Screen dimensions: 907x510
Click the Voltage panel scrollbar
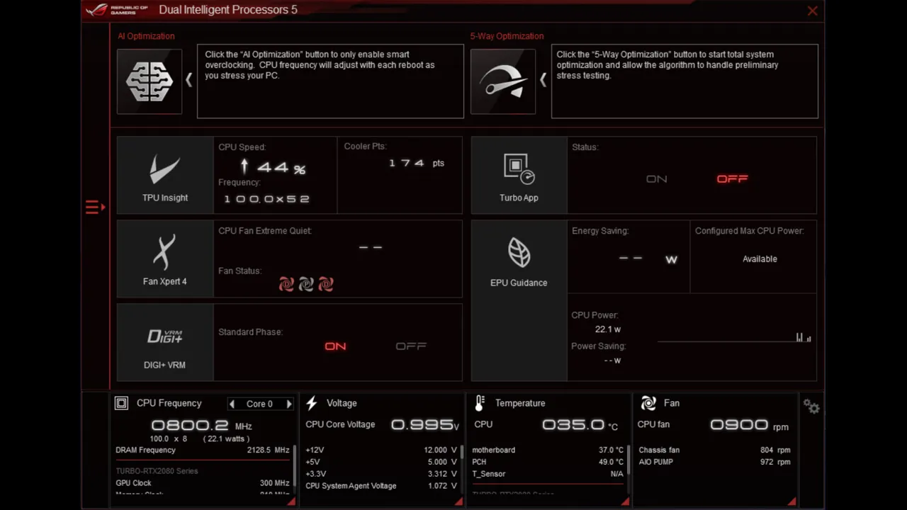[461, 451]
